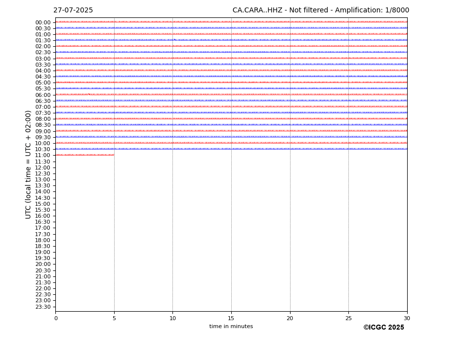The height and width of the screenshot is (346, 462).
Task: Click the ©ICGC 2025 copyright text
Action: tap(384, 328)
